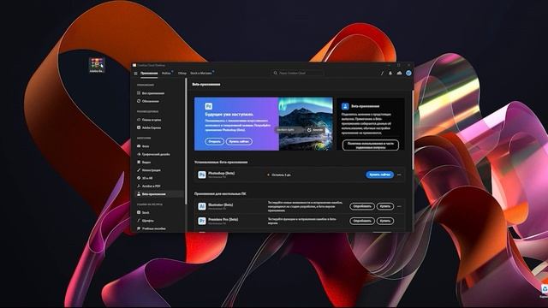Click Купить сейчас on the banner
548x308 pixels.
coord(239,141)
